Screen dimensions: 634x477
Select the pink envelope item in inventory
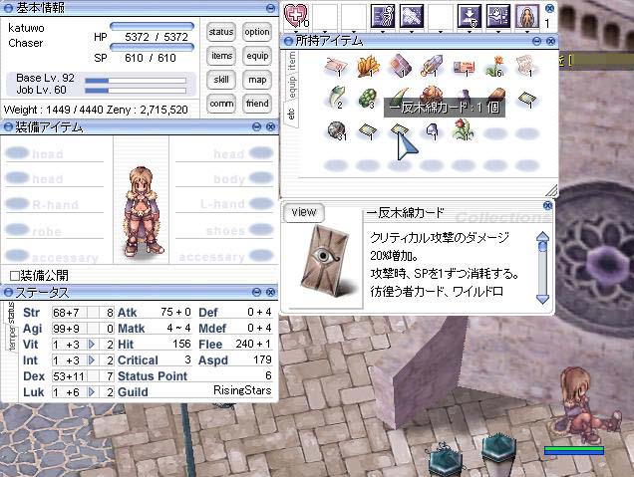pyautogui.click(x=336, y=66)
